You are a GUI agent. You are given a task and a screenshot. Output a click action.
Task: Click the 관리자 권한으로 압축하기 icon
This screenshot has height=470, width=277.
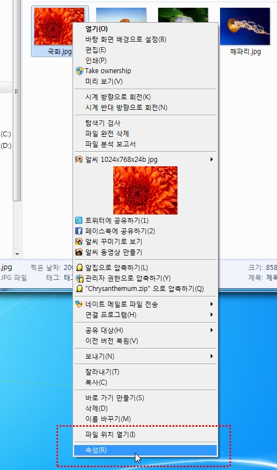tap(79, 278)
